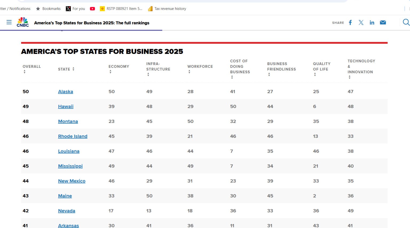Open the X For you bookmark
This screenshot has height=228, width=410.
tap(76, 9)
